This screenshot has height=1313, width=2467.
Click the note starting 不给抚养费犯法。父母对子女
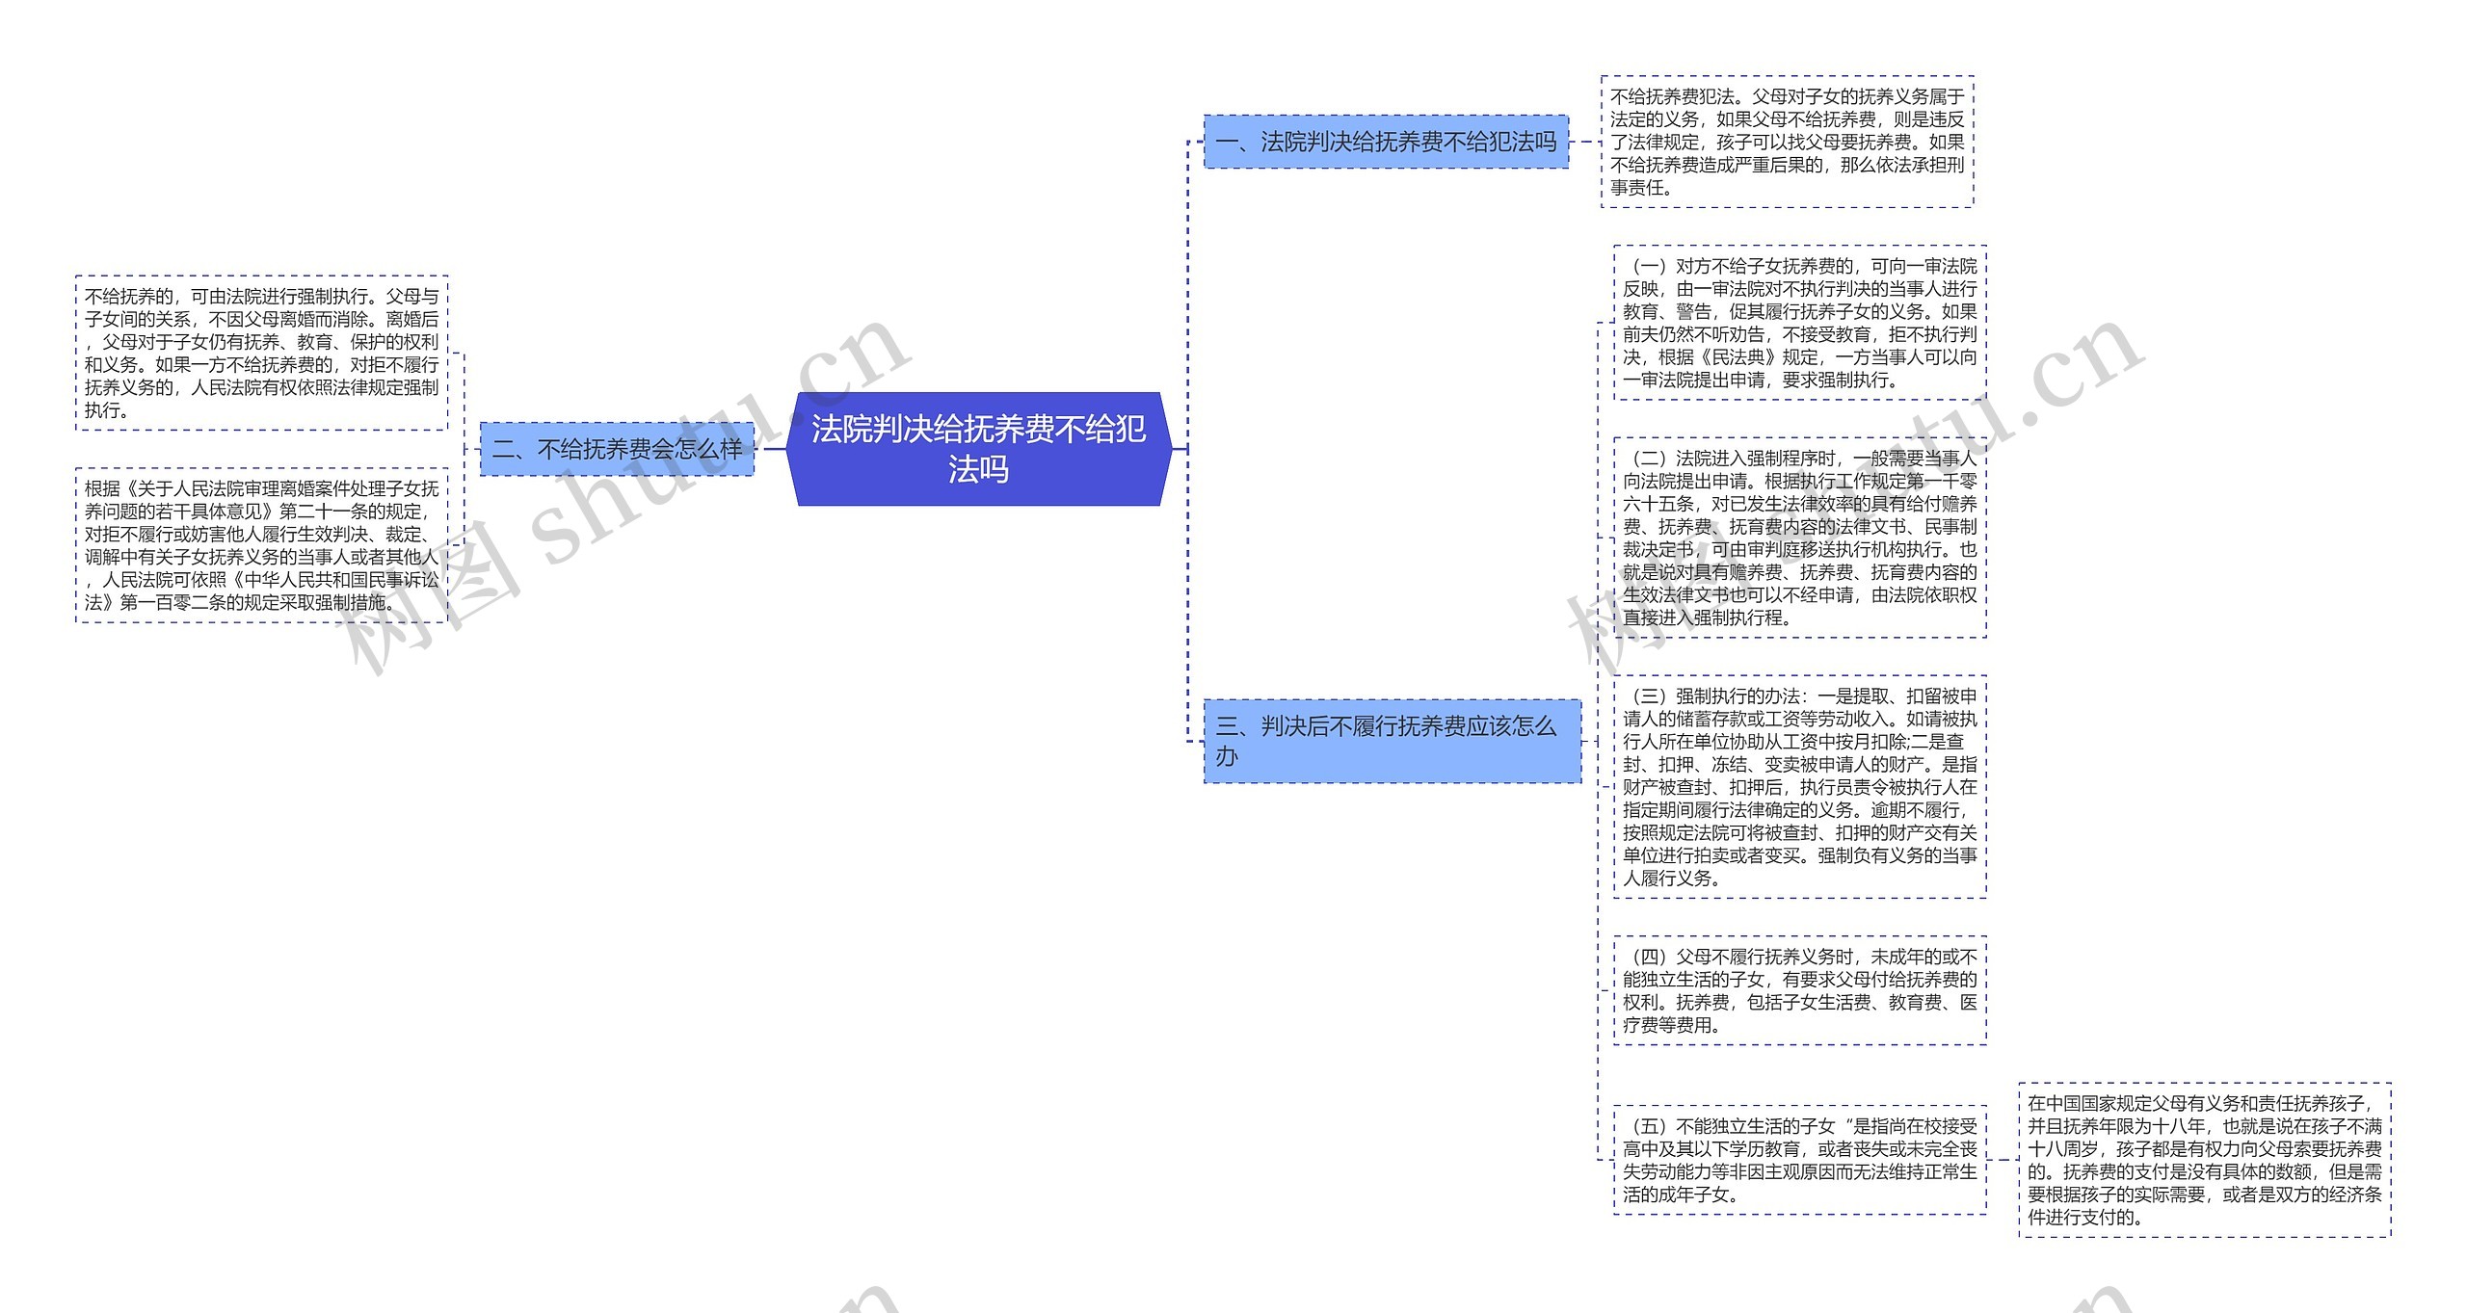(x=1787, y=142)
